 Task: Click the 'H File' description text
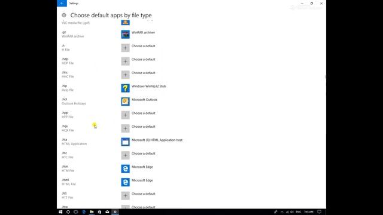coord(66,50)
